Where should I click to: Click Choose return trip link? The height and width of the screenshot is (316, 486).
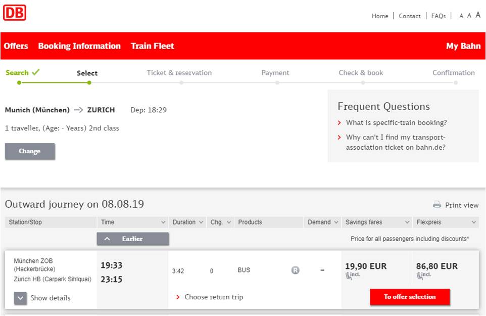click(x=214, y=297)
